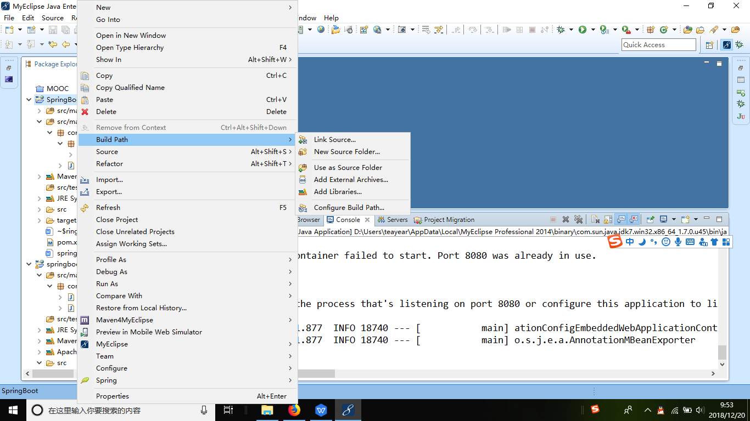Select Use as Source Folder
Screen dimensions: 750x421
coord(353,168)
